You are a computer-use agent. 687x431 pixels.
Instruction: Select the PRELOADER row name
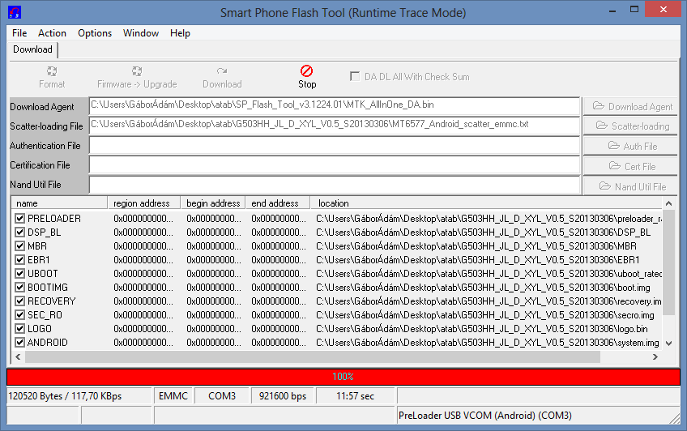pyautogui.click(x=54, y=218)
